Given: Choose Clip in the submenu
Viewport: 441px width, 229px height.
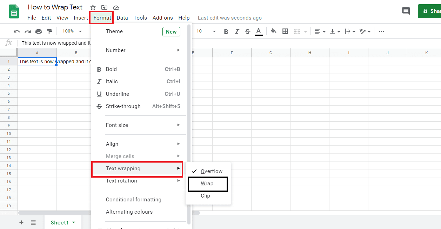Looking at the screenshot, I should pos(208,196).
